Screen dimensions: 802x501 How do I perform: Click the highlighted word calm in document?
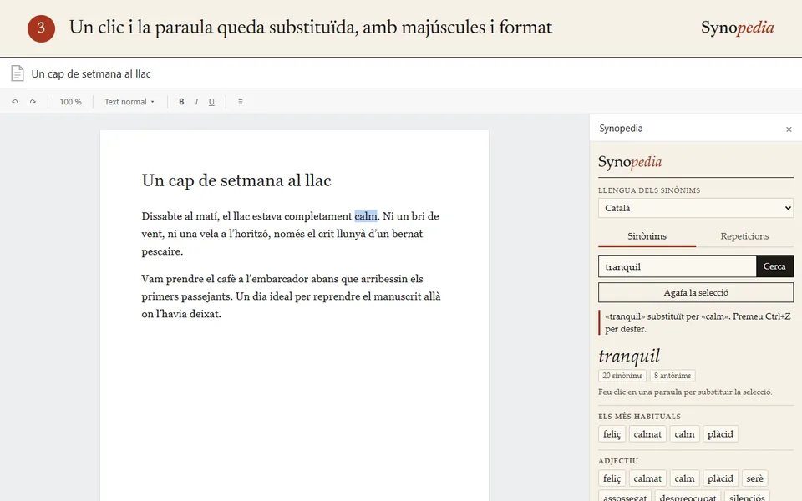pos(366,216)
